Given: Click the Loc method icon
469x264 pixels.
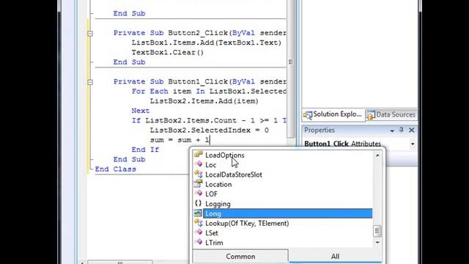Looking at the screenshot, I should pyautogui.click(x=199, y=164).
